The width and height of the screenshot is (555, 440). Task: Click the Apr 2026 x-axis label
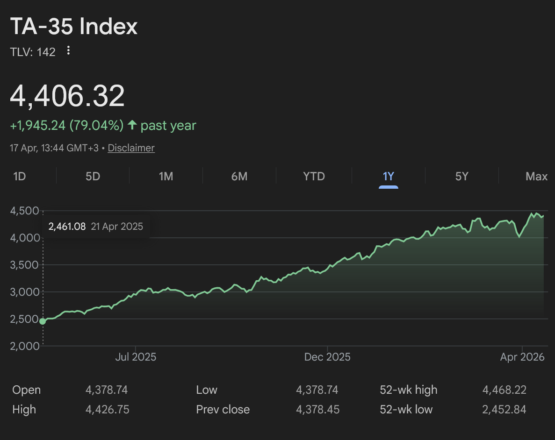coord(522,357)
